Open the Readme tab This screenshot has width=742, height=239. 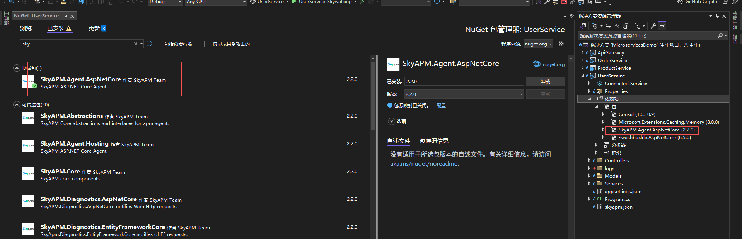399,141
